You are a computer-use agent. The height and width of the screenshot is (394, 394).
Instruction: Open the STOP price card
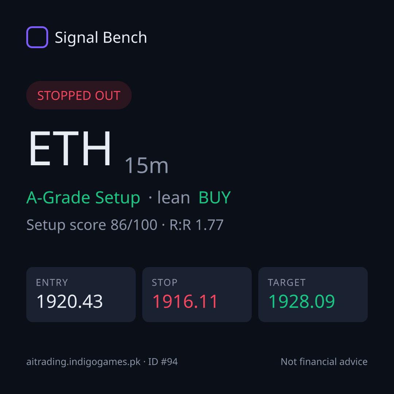click(x=197, y=294)
